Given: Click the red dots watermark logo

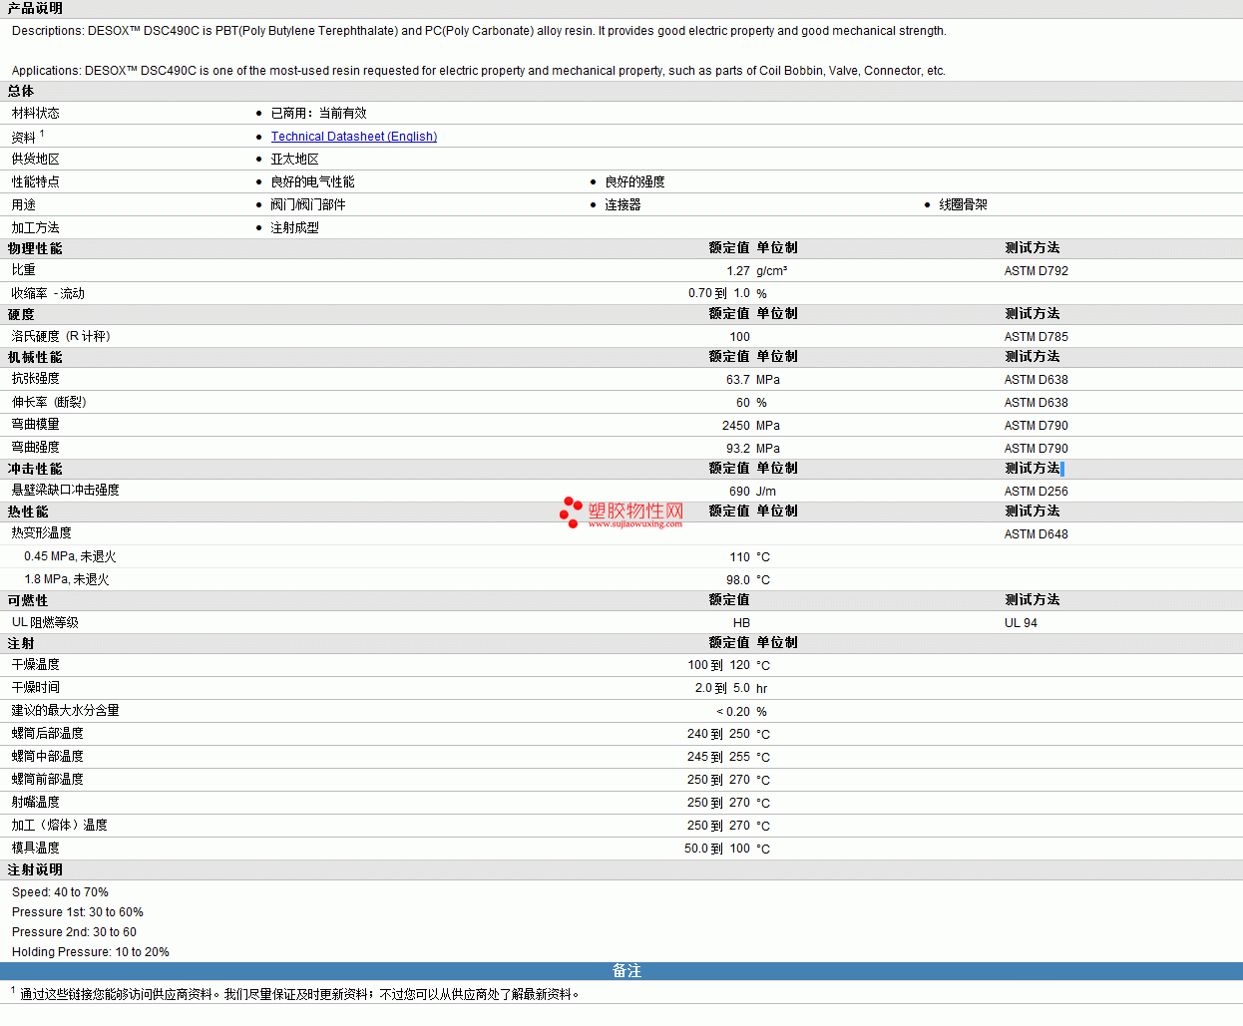Looking at the screenshot, I should (x=571, y=512).
